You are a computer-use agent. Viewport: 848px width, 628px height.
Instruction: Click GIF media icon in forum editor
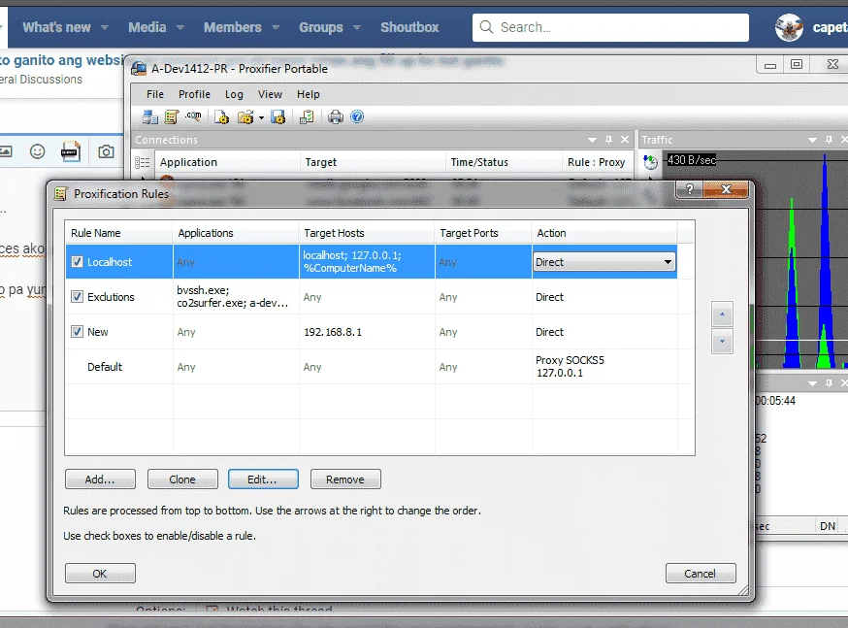point(71,152)
